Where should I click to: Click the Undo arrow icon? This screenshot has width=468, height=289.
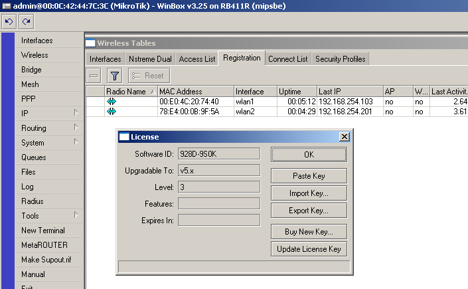9,21
